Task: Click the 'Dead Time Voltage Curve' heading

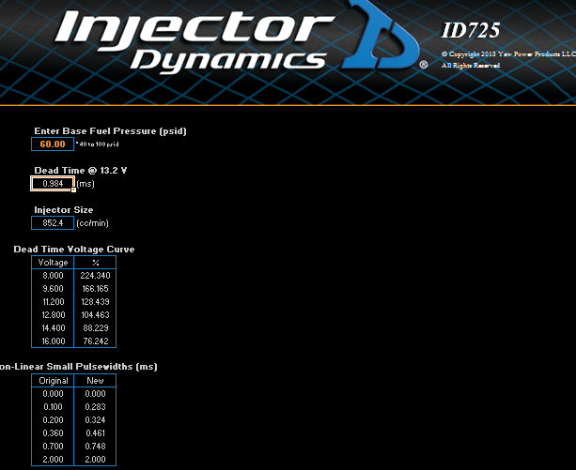Action: (74, 250)
